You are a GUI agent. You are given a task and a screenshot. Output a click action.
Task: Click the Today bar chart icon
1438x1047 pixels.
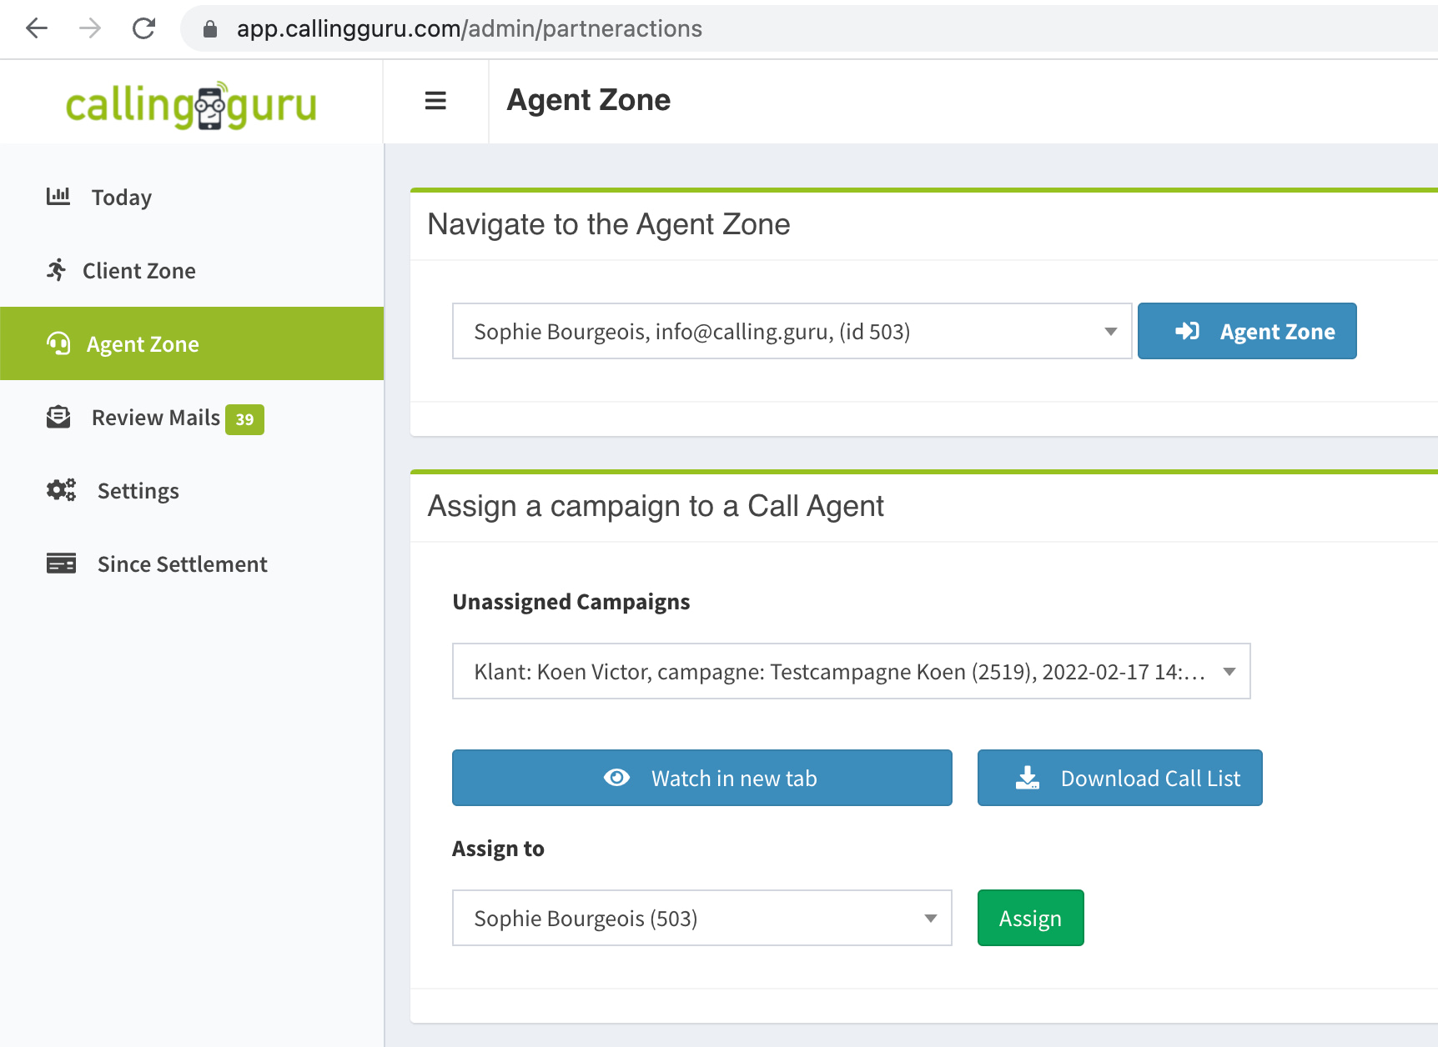[58, 197]
